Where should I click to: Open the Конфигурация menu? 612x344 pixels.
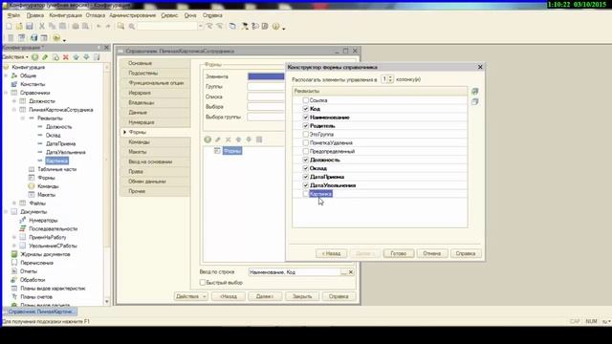click(x=66, y=15)
